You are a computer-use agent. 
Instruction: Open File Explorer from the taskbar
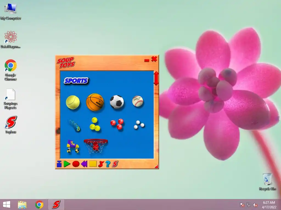(x=22, y=205)
